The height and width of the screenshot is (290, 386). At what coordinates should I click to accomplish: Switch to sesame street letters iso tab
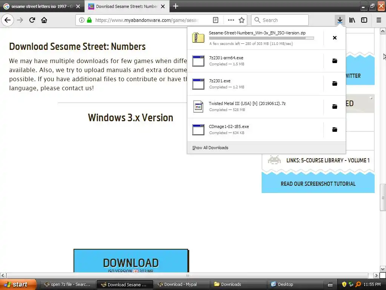pos(42,6)
